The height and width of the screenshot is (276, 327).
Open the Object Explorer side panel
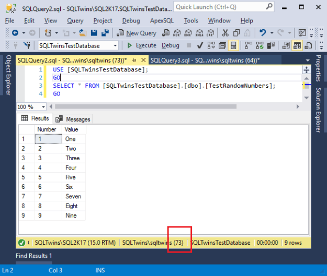pyautogui.click(x=8, y=75)
